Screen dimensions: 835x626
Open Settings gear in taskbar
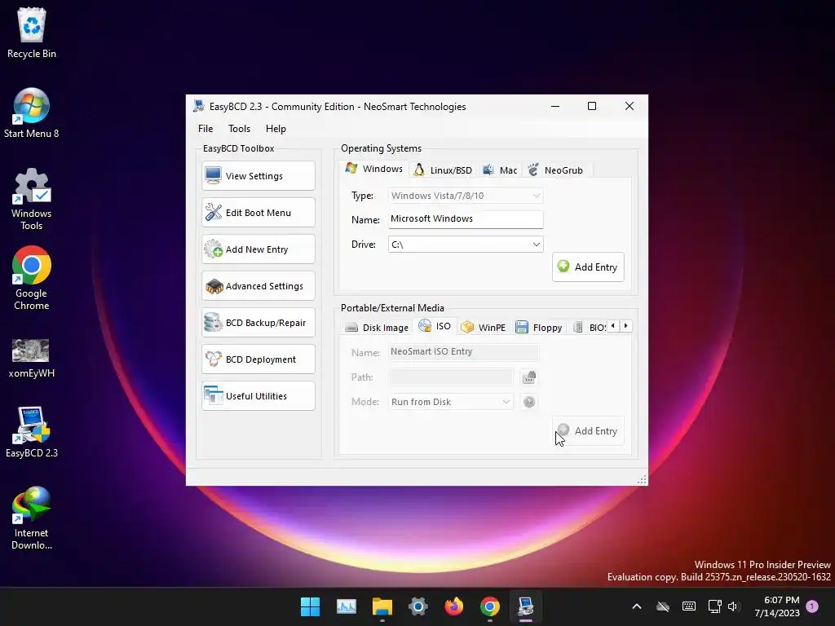click(x=418, y=606)
